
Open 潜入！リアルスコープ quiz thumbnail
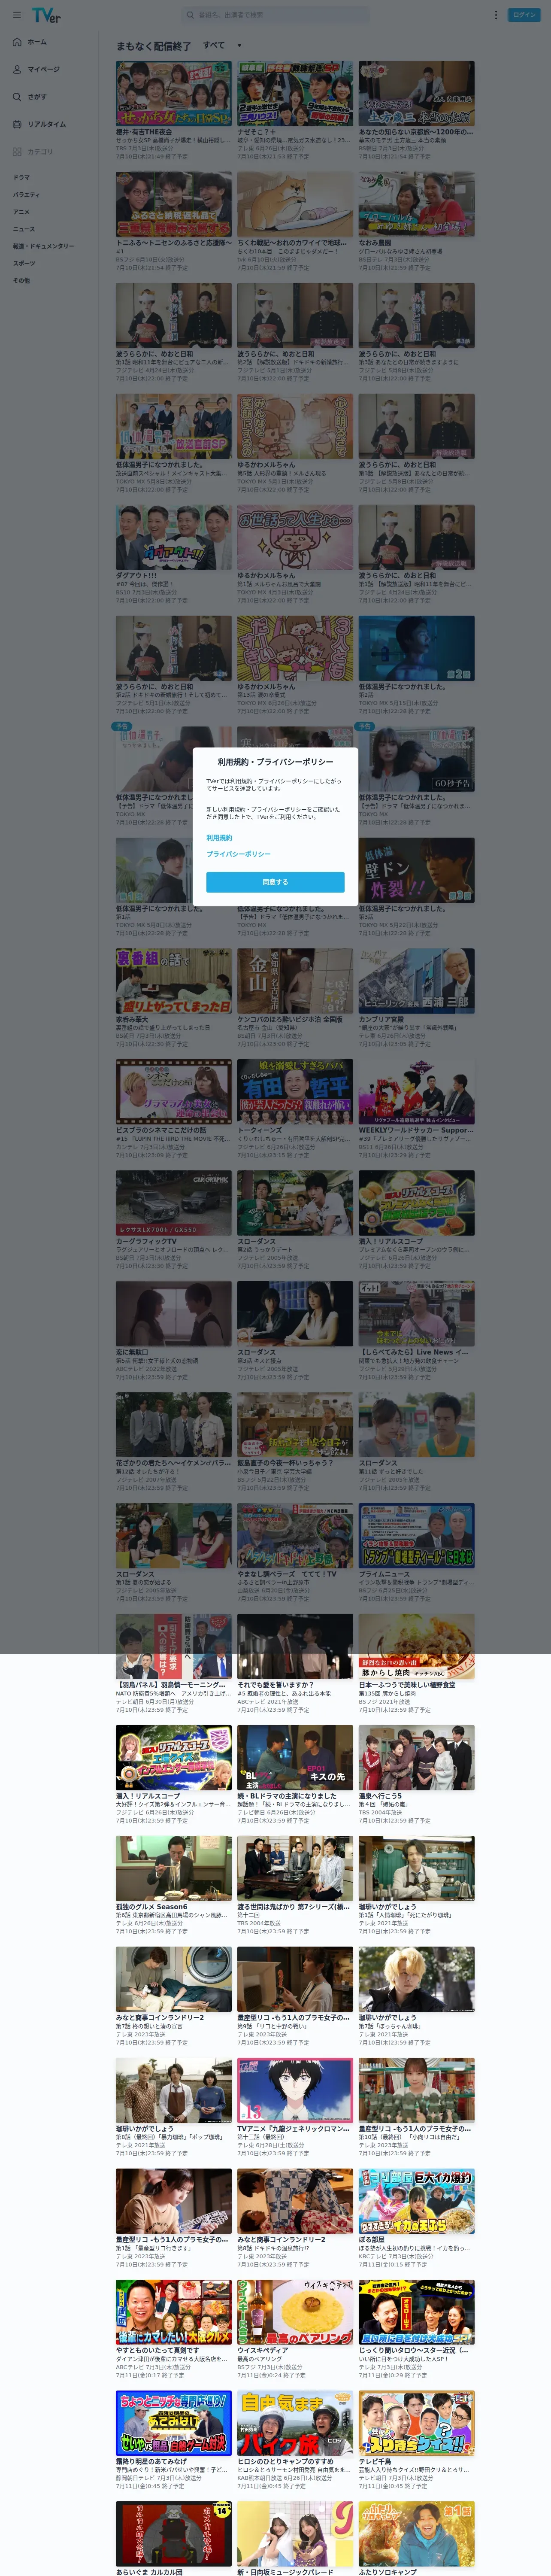(x=174, y=1758)
